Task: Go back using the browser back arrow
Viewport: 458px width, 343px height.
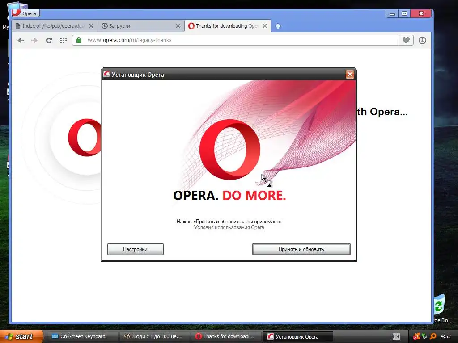Action: 21,40
